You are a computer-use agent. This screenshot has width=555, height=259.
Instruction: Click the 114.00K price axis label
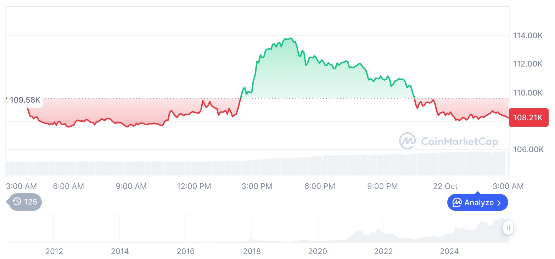click(528, 35)
